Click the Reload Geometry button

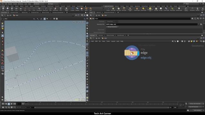112,27
